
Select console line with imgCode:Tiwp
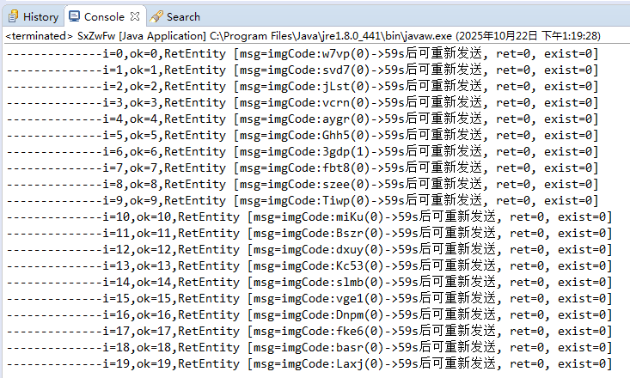pos(303,200)
